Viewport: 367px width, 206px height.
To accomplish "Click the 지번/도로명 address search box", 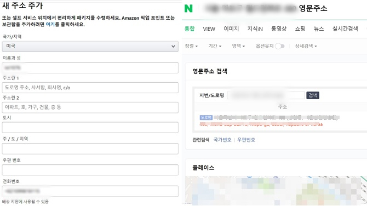I will click(x=266, y=95).
